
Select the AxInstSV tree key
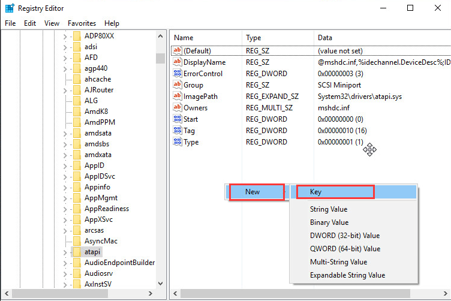[98, 284]
